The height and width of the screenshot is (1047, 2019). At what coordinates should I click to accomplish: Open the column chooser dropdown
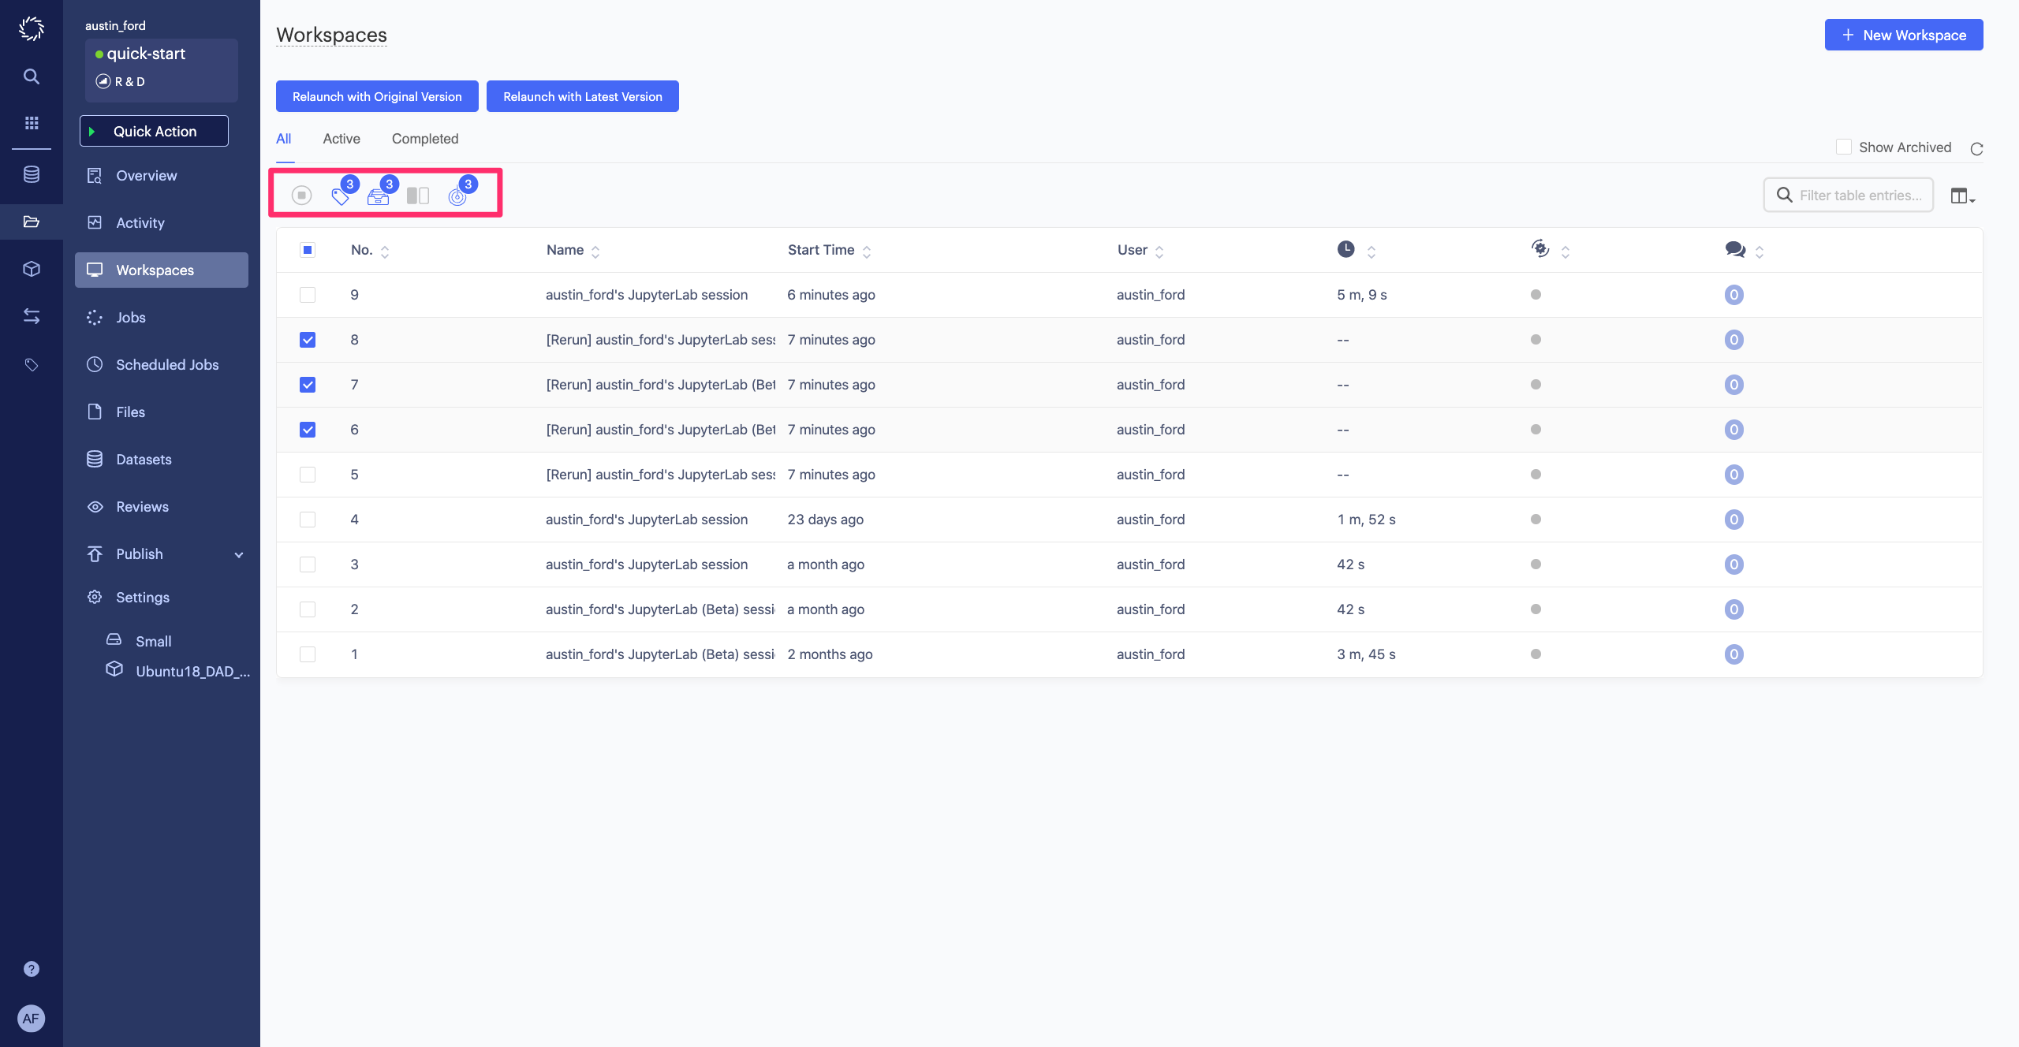click(x=1963, y=196)
